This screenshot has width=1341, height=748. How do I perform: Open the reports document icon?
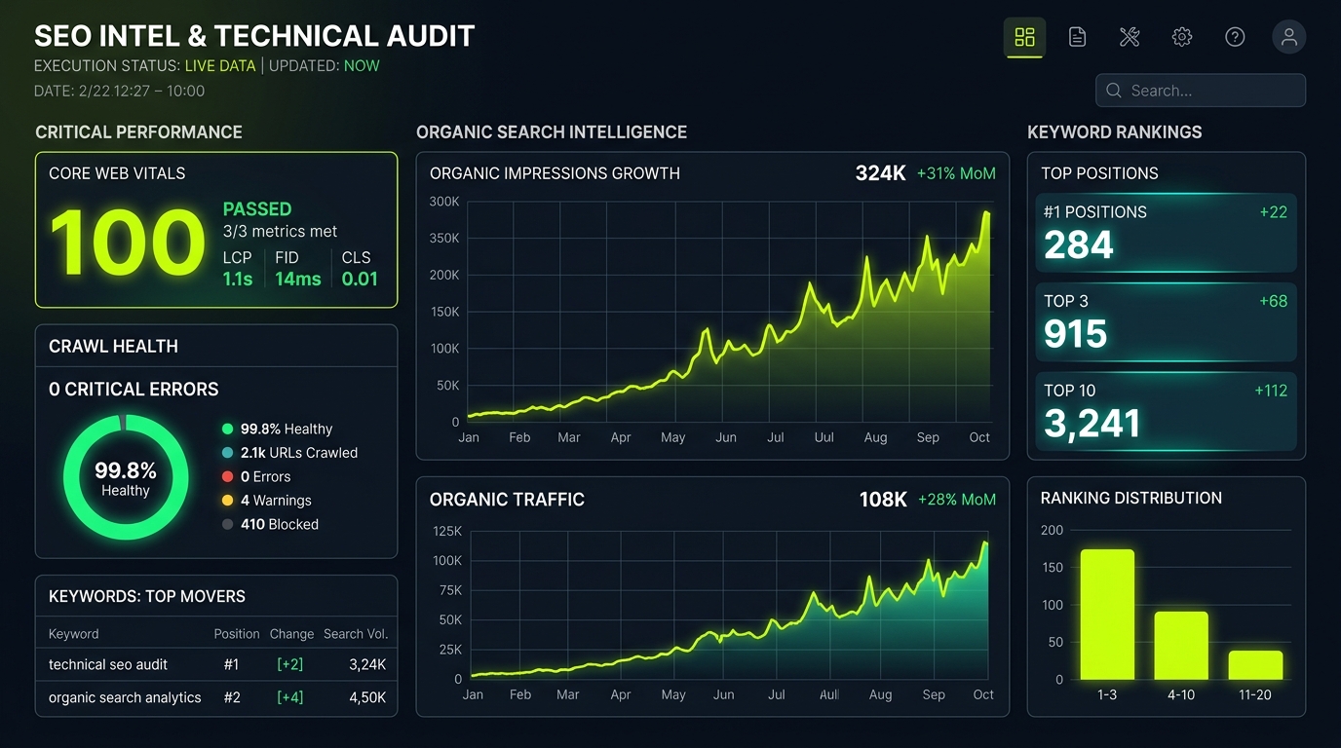[1077, 37]
